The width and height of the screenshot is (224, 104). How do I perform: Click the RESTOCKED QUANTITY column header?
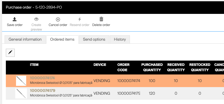(x=200, y=67)
